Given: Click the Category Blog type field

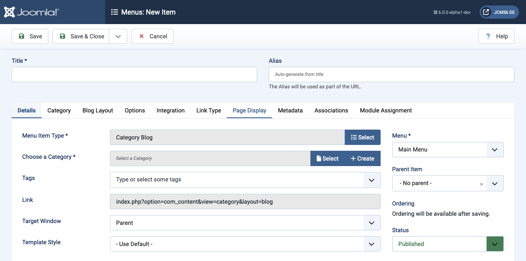Looking at the screenshot, I should (x=227, y=137).
